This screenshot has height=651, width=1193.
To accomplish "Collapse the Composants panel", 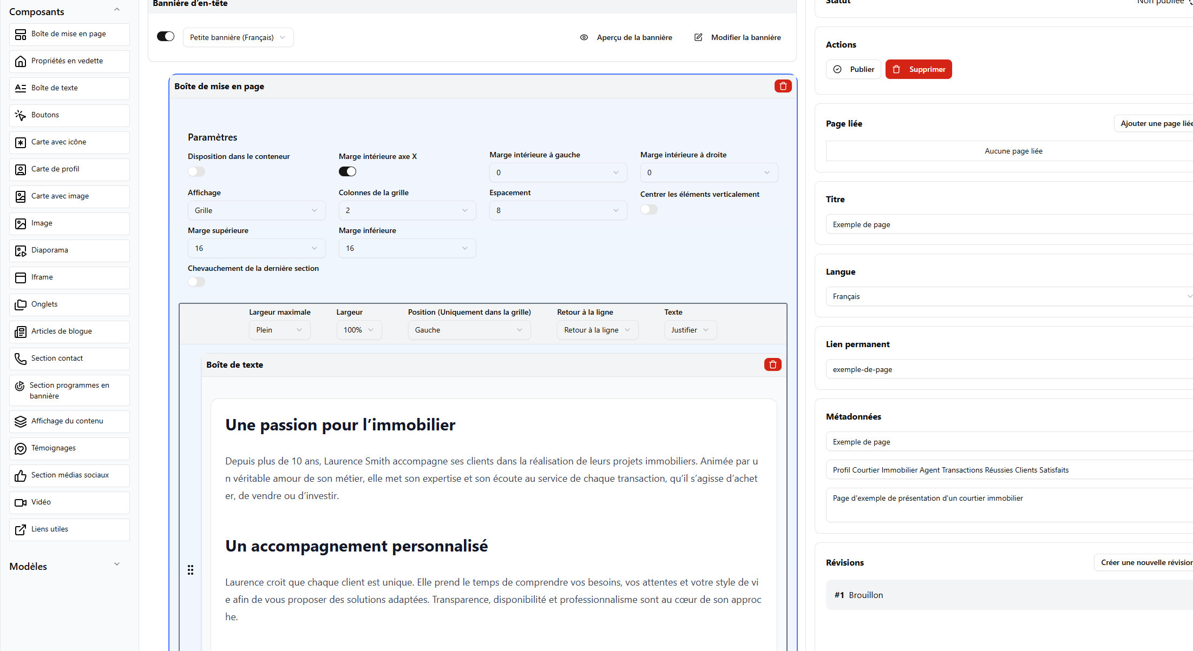I will 117,10.
